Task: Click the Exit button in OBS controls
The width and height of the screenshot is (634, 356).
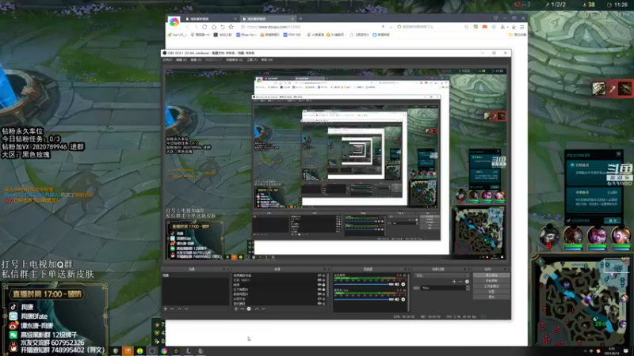Action: [x=491, y=297]
